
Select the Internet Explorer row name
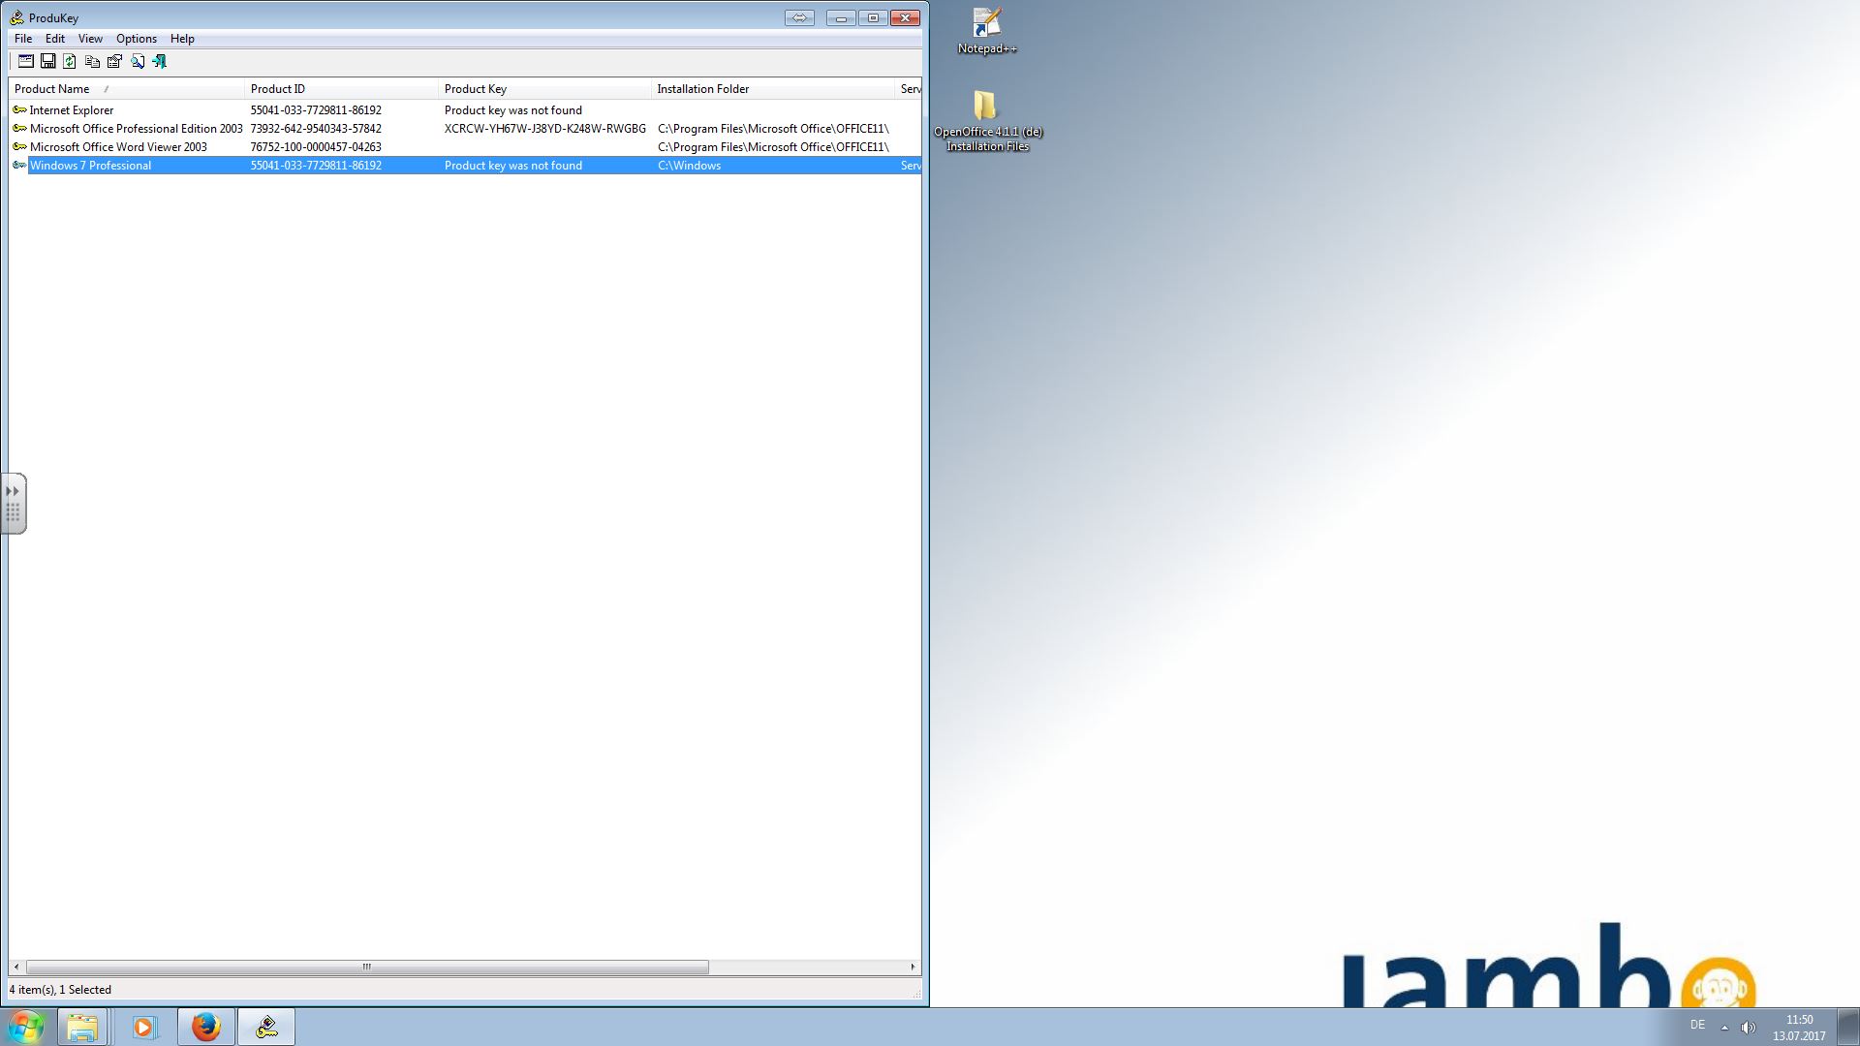click(72, 110)
